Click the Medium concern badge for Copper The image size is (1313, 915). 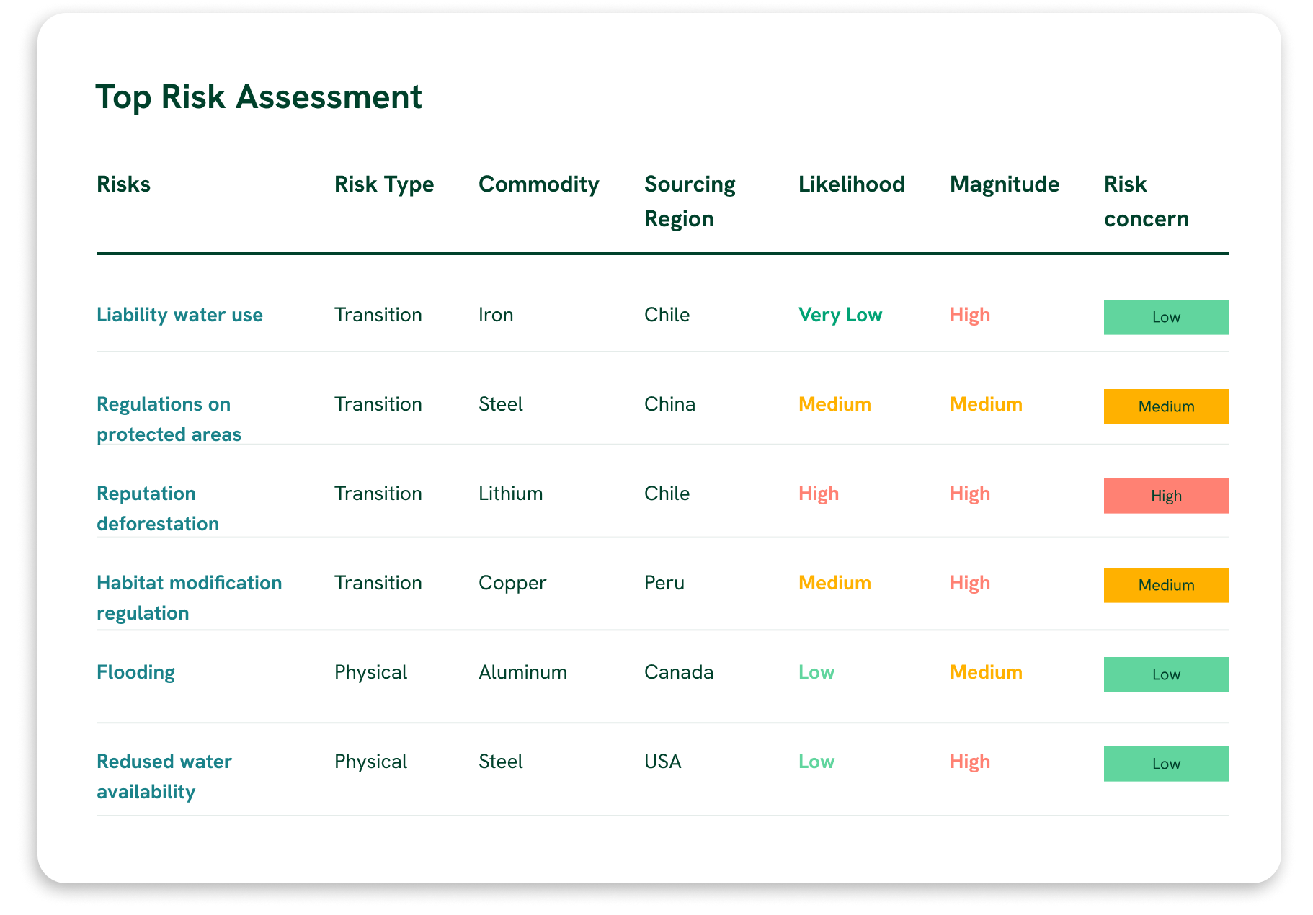1165,585
